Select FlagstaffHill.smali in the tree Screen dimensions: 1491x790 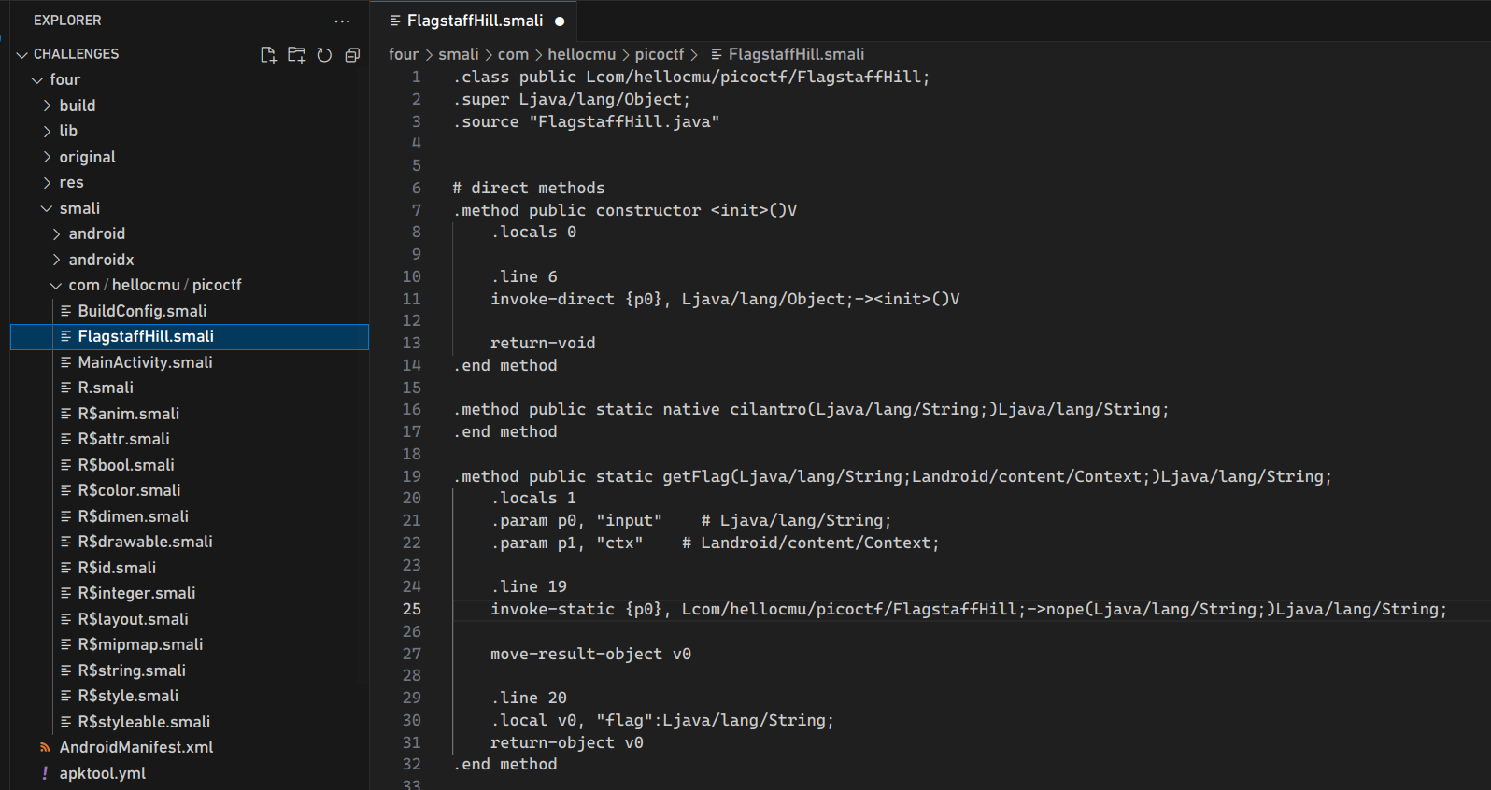[190, 337]
